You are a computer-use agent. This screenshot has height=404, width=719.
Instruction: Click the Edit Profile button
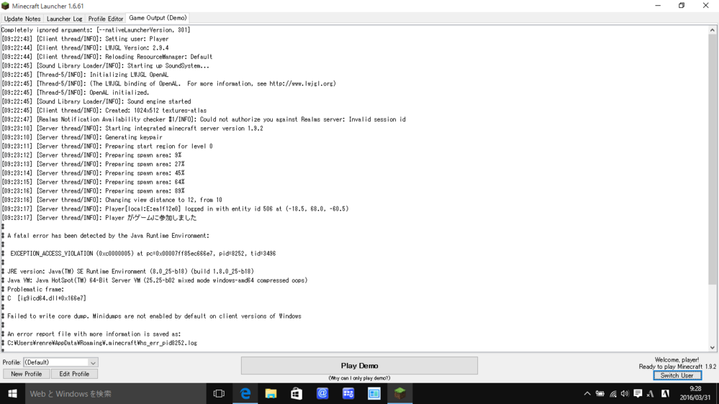coord(74,374)
